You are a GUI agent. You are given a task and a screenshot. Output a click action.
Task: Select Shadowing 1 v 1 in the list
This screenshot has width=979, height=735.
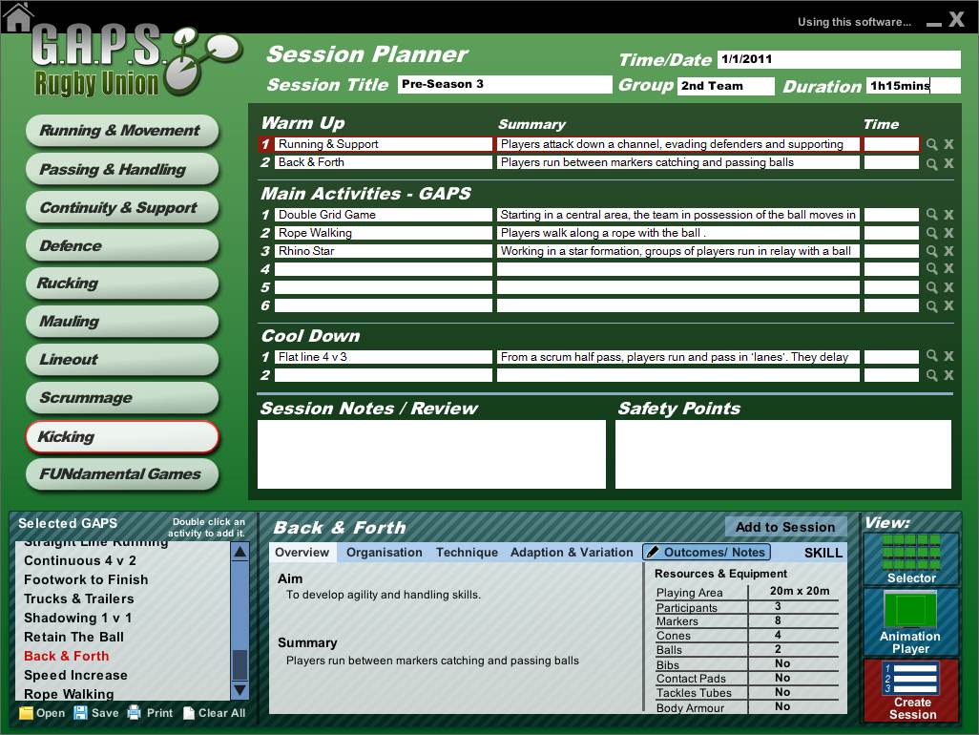pos(78,618)
